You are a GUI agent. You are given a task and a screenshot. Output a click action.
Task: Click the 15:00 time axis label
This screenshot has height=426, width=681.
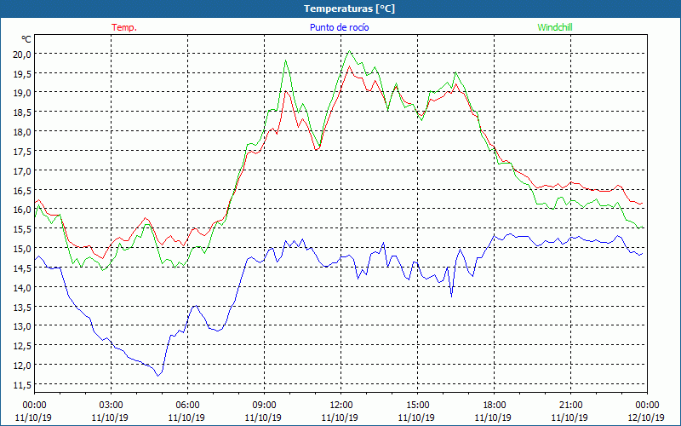(417, 405)
